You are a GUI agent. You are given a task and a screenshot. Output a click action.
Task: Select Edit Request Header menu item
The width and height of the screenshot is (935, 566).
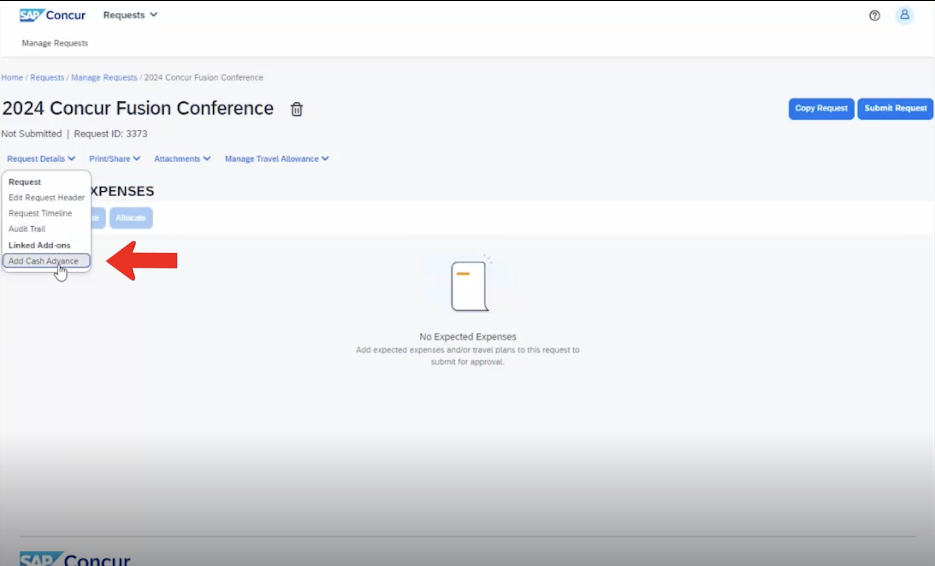point(47,197)
